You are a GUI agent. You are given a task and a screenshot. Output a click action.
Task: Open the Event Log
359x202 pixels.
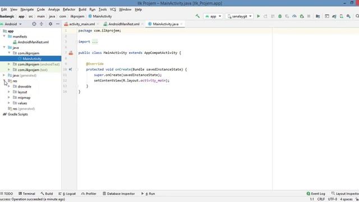[x=316, y=194]
